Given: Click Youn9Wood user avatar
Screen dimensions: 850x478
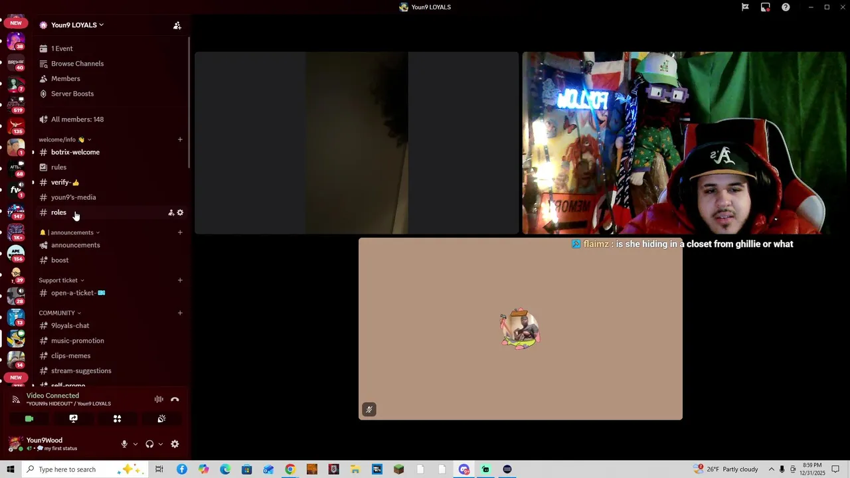Looking at the screenshot, I should pos(15,443).
